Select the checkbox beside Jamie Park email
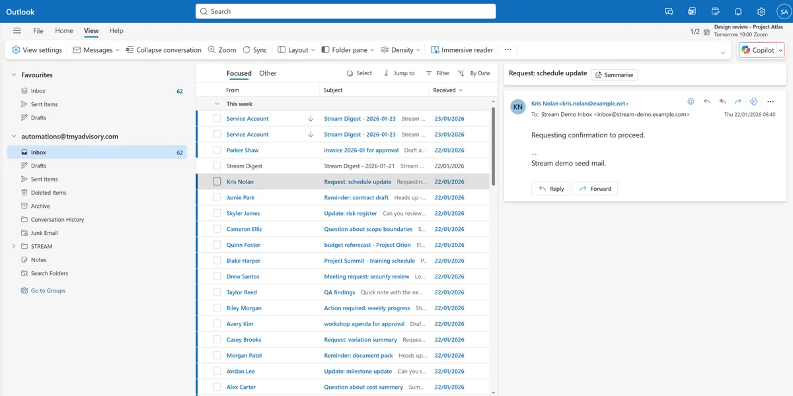 217,197
